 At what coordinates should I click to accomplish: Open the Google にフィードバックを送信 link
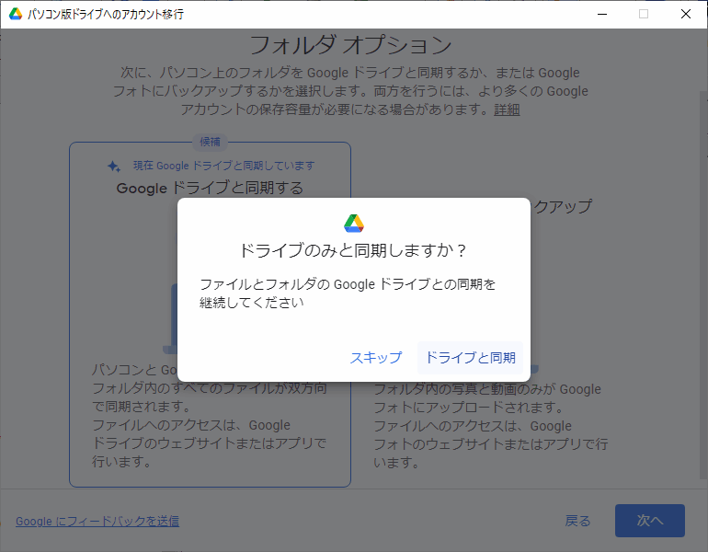[97, 522]
